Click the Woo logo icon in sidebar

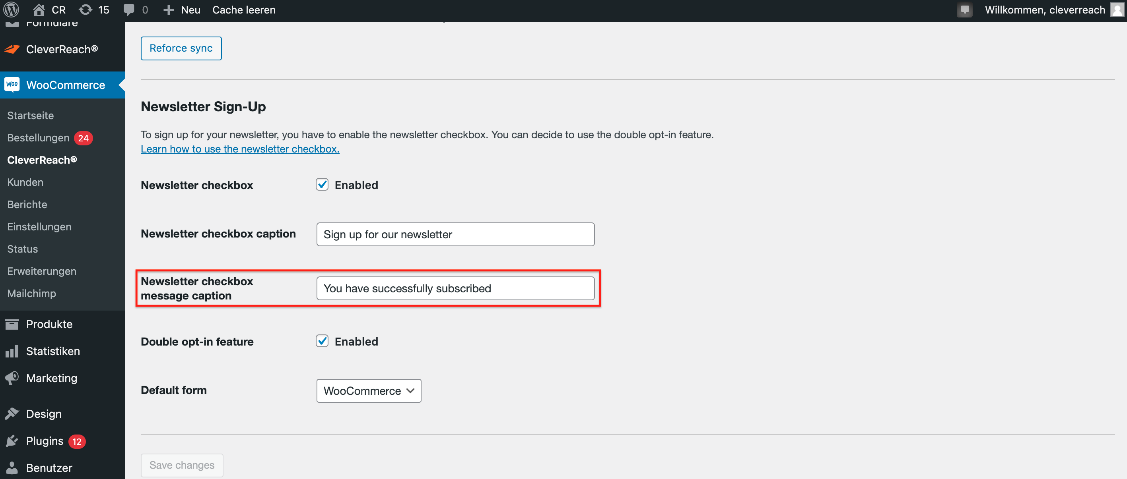tap(12, 84)
